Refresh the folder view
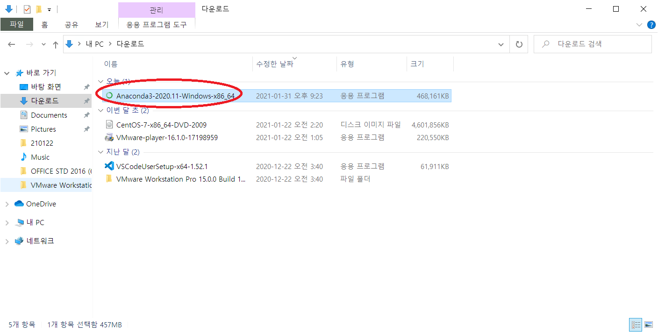Viewport: 658px width, 332px height. coord(519,44)
